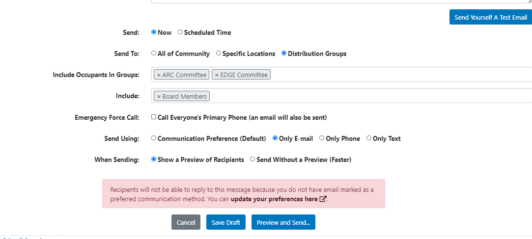Image resolution: width=532 pixels, height=239 pixels.
Task: Remove ARC Committee tag with its ×
Action: pyautogui.click(x=159, y=75)
